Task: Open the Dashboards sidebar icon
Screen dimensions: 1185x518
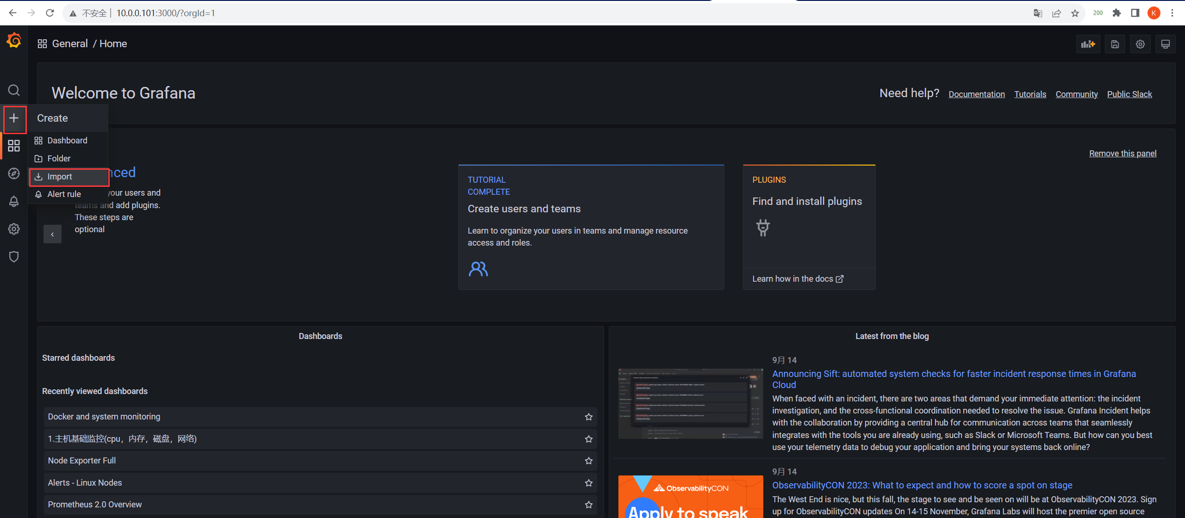Action: [x=14, y=146]
